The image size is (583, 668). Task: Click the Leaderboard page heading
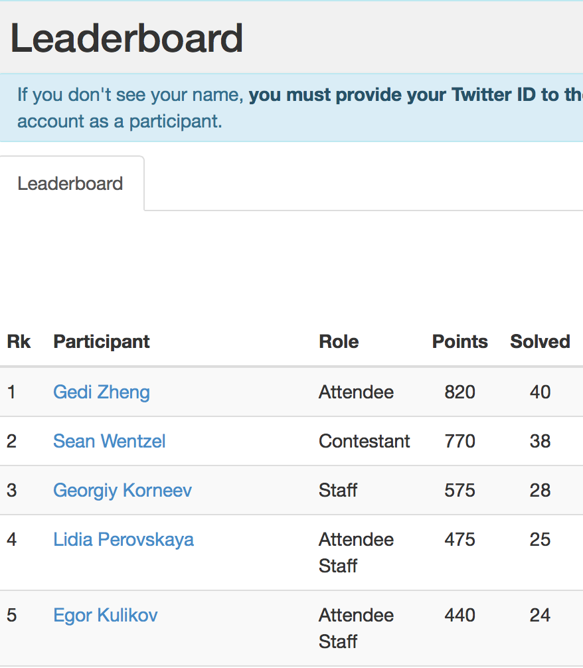[127, 39]
